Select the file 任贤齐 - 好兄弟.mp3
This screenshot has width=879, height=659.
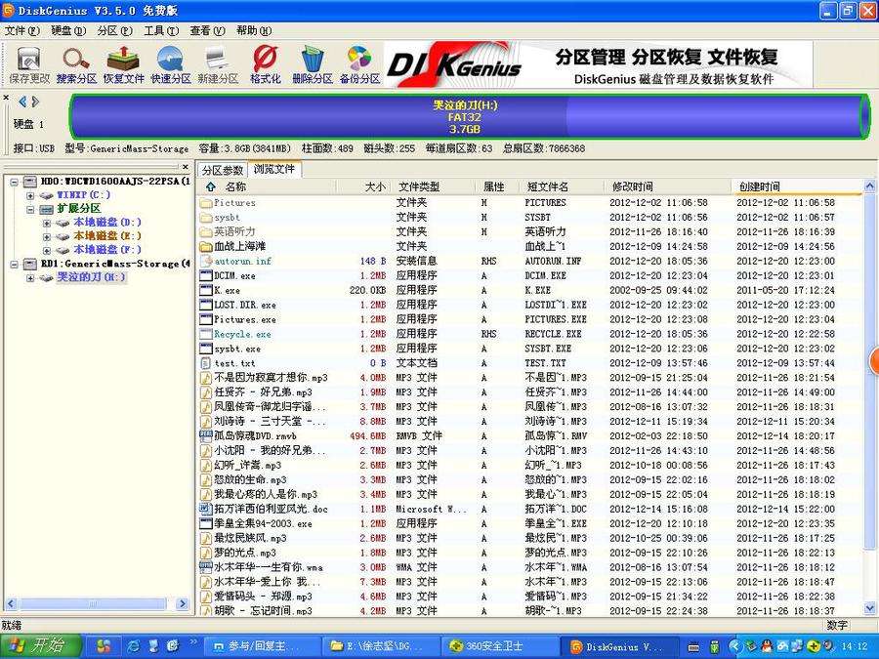click(x=263, y=391)
